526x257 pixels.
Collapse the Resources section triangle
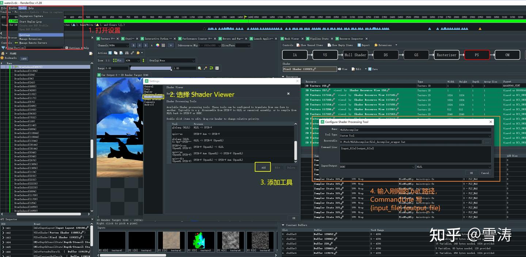[x=283, y=77]
